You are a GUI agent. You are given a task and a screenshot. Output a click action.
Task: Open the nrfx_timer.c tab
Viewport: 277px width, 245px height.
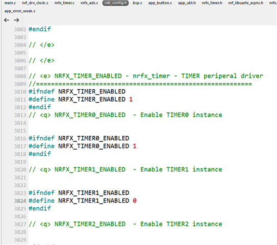[64, 3]
